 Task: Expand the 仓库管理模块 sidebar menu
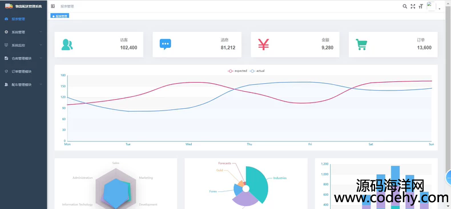[x=23, y=58]
